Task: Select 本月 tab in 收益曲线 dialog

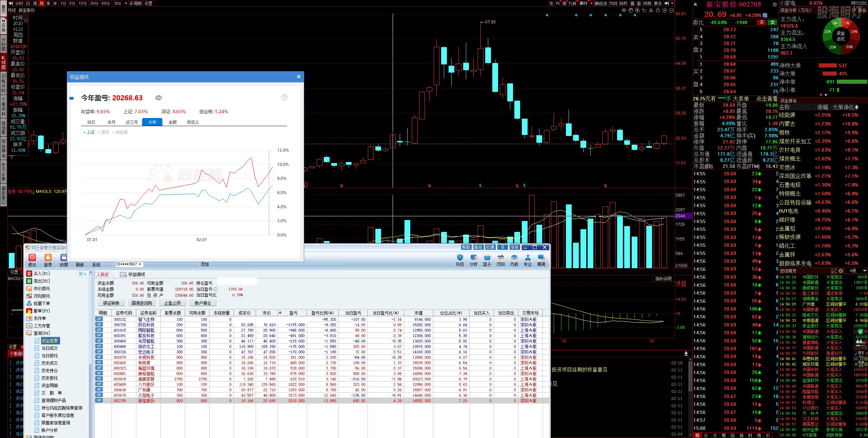Action: pyautogui.click(x=111, y=122)
